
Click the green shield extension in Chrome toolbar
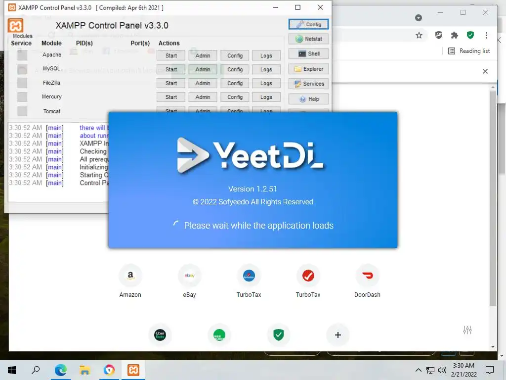click(x=470, y=35)
